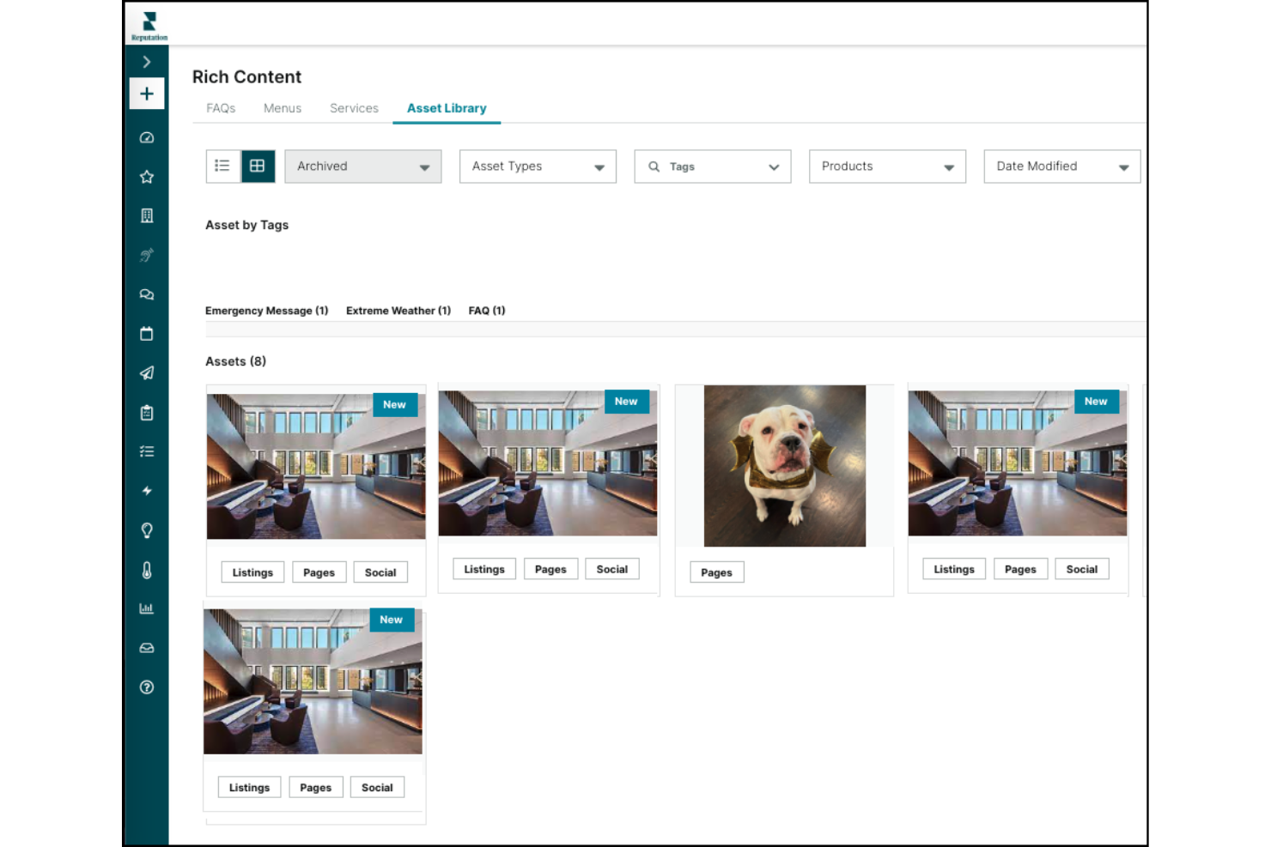Open the paper plane campaigns icon
The height and width of the screenshot is (847, 1271).
click(x=146, y=372)
